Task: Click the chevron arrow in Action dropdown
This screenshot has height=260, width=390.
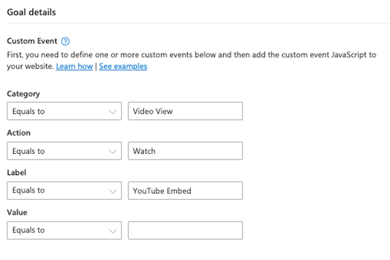Action: click(112, 151)
